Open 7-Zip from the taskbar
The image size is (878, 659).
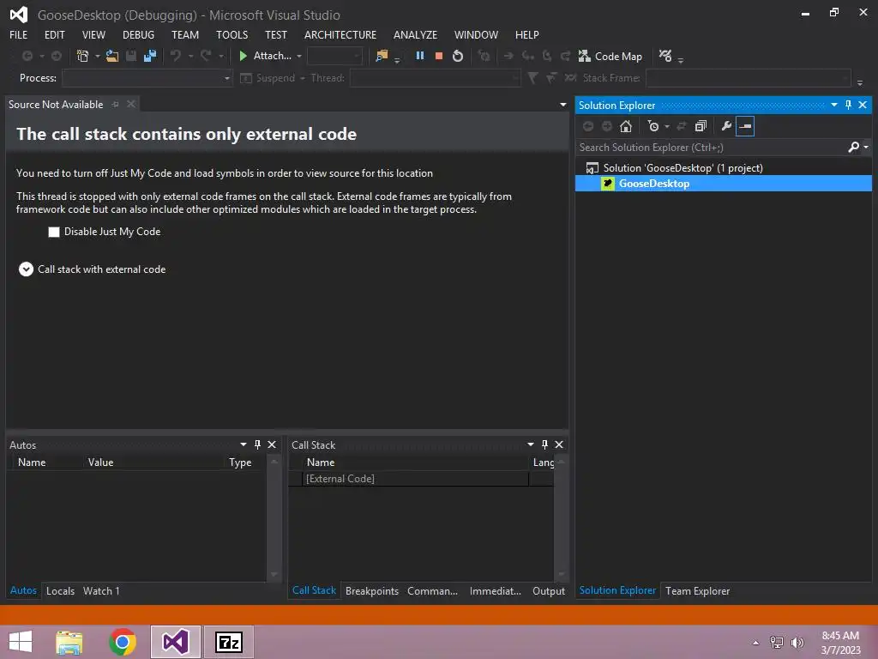tap(229, 642)
